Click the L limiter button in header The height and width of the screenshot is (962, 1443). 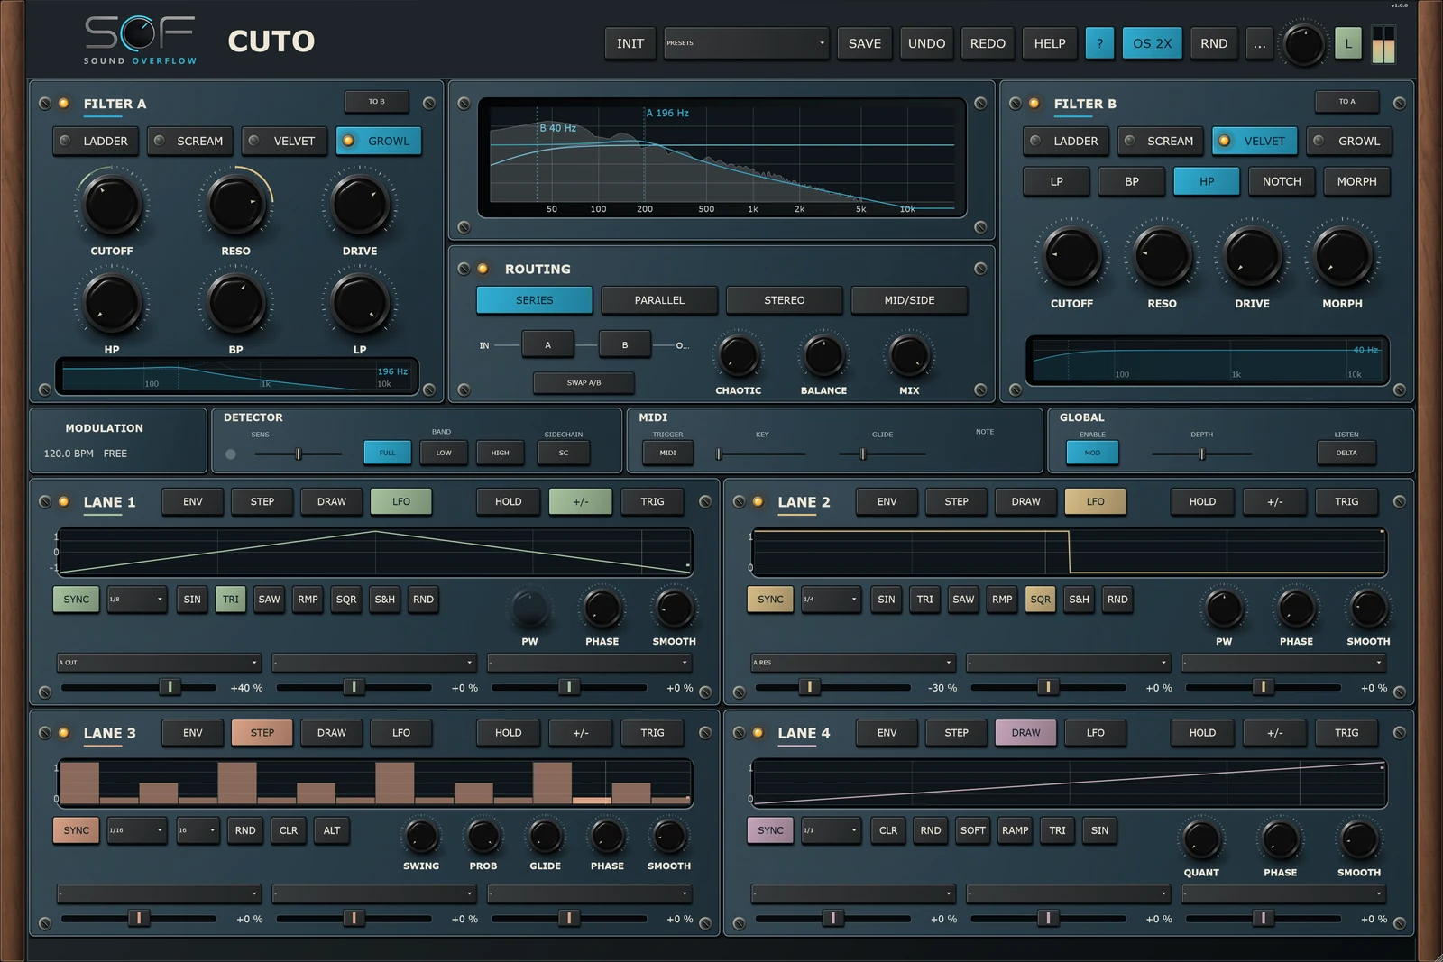coord(1348,43)
